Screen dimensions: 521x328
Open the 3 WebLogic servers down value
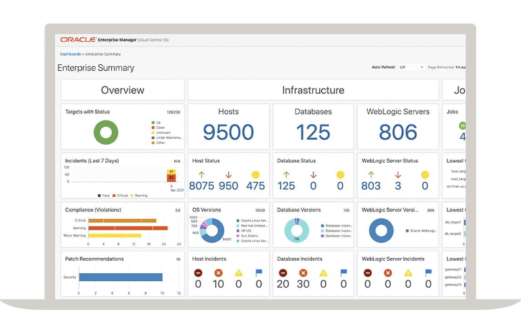pos(398,186)
